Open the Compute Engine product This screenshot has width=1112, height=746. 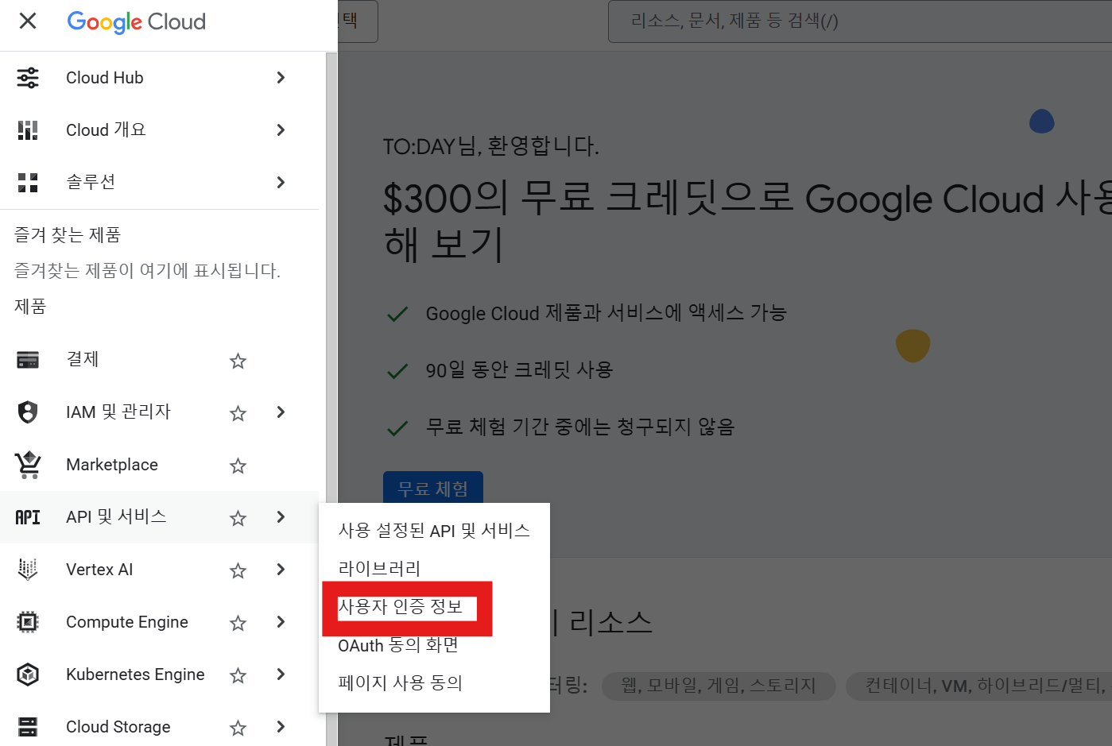coord(159,622)
